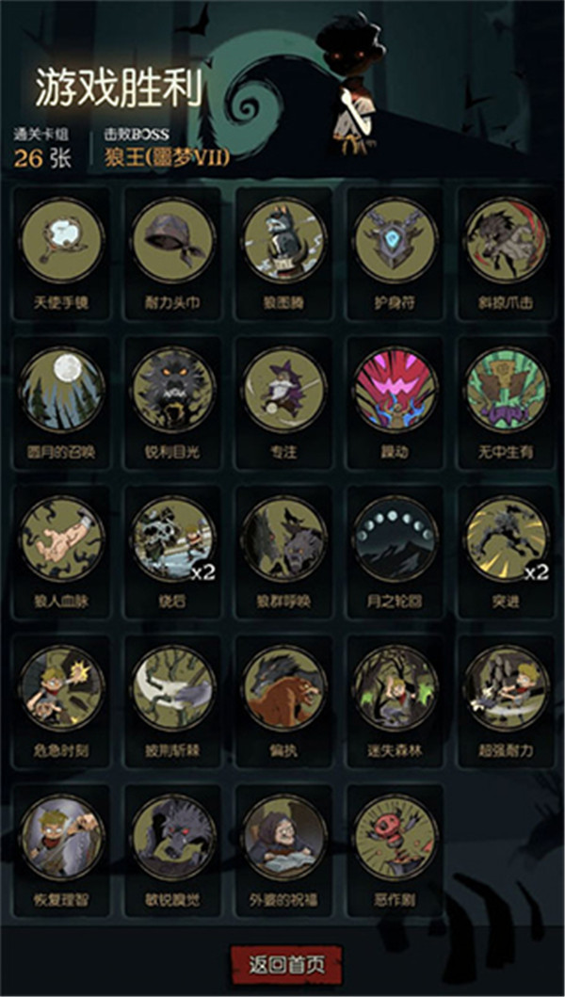Image resolution: width=565 pixels, height=997 pixels.
Task: Select the 狼人血脉 muscular arm card
Action: coord(62,539)
